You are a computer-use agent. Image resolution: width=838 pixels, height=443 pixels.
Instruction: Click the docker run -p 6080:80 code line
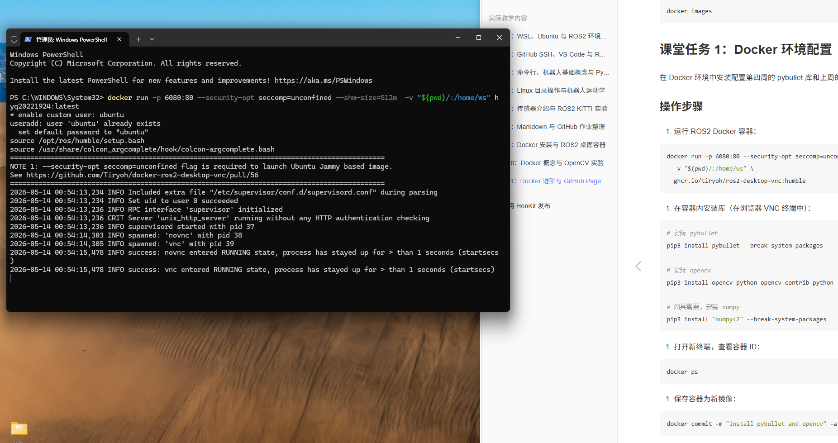tap(752, 157)
